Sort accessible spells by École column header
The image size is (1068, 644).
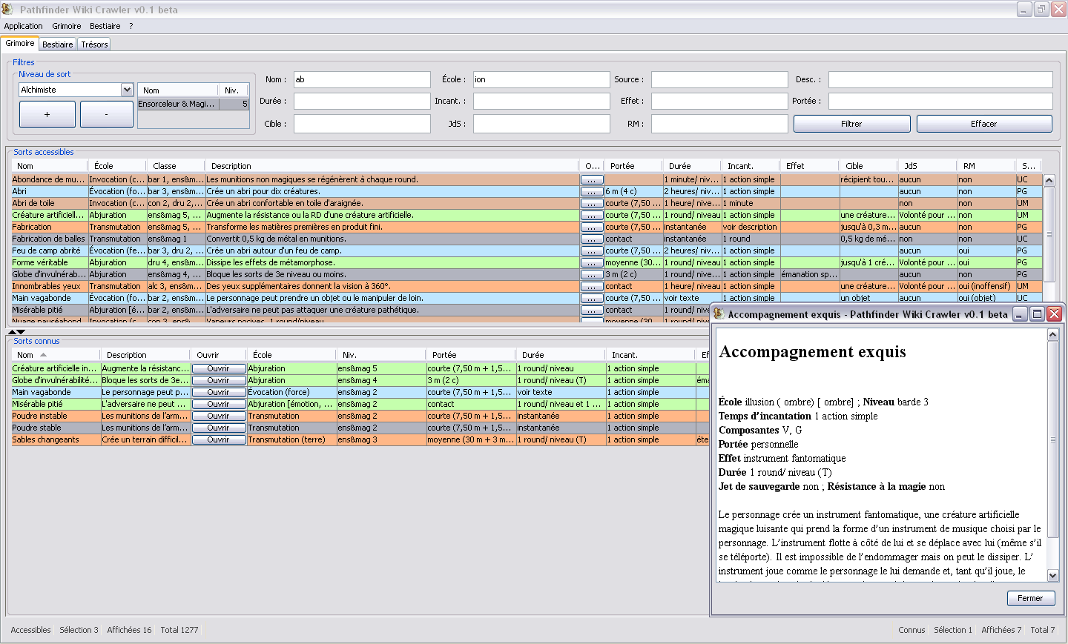tap(104, 166)
